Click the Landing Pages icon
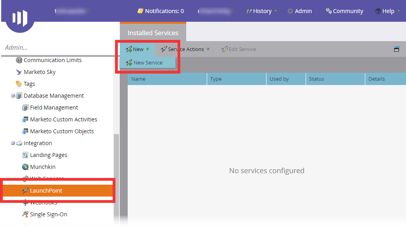Viewport: 406px width, 227px height. (25, 155)
